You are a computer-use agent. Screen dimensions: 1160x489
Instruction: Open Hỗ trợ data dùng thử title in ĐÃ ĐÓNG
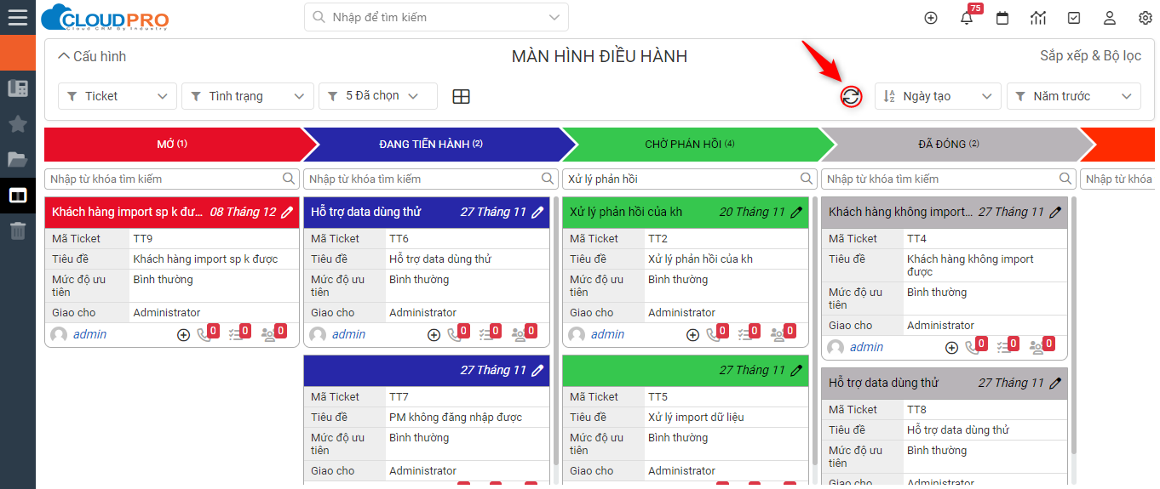pyautogui.click(x=883, y=383)
